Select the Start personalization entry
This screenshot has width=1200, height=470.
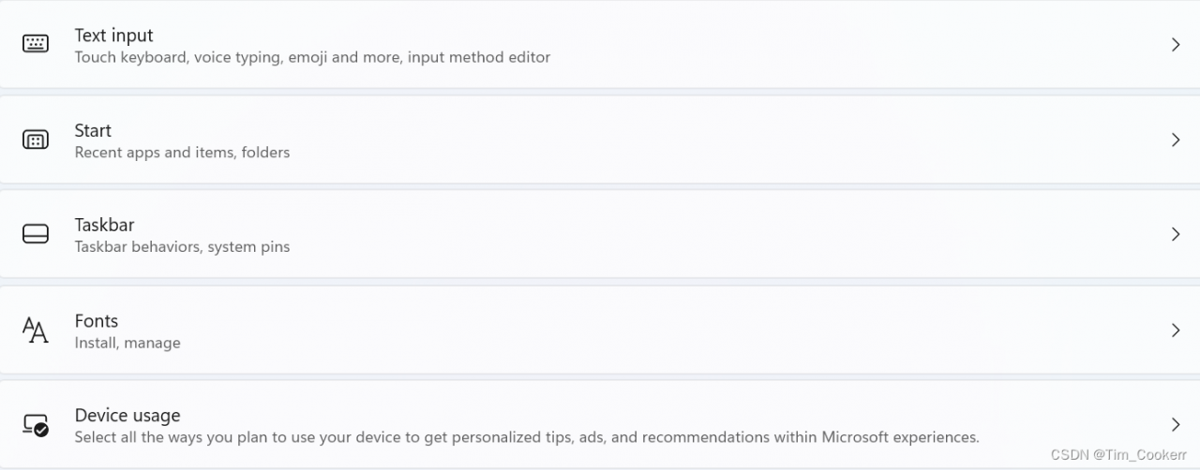click(x=93, y=130)
